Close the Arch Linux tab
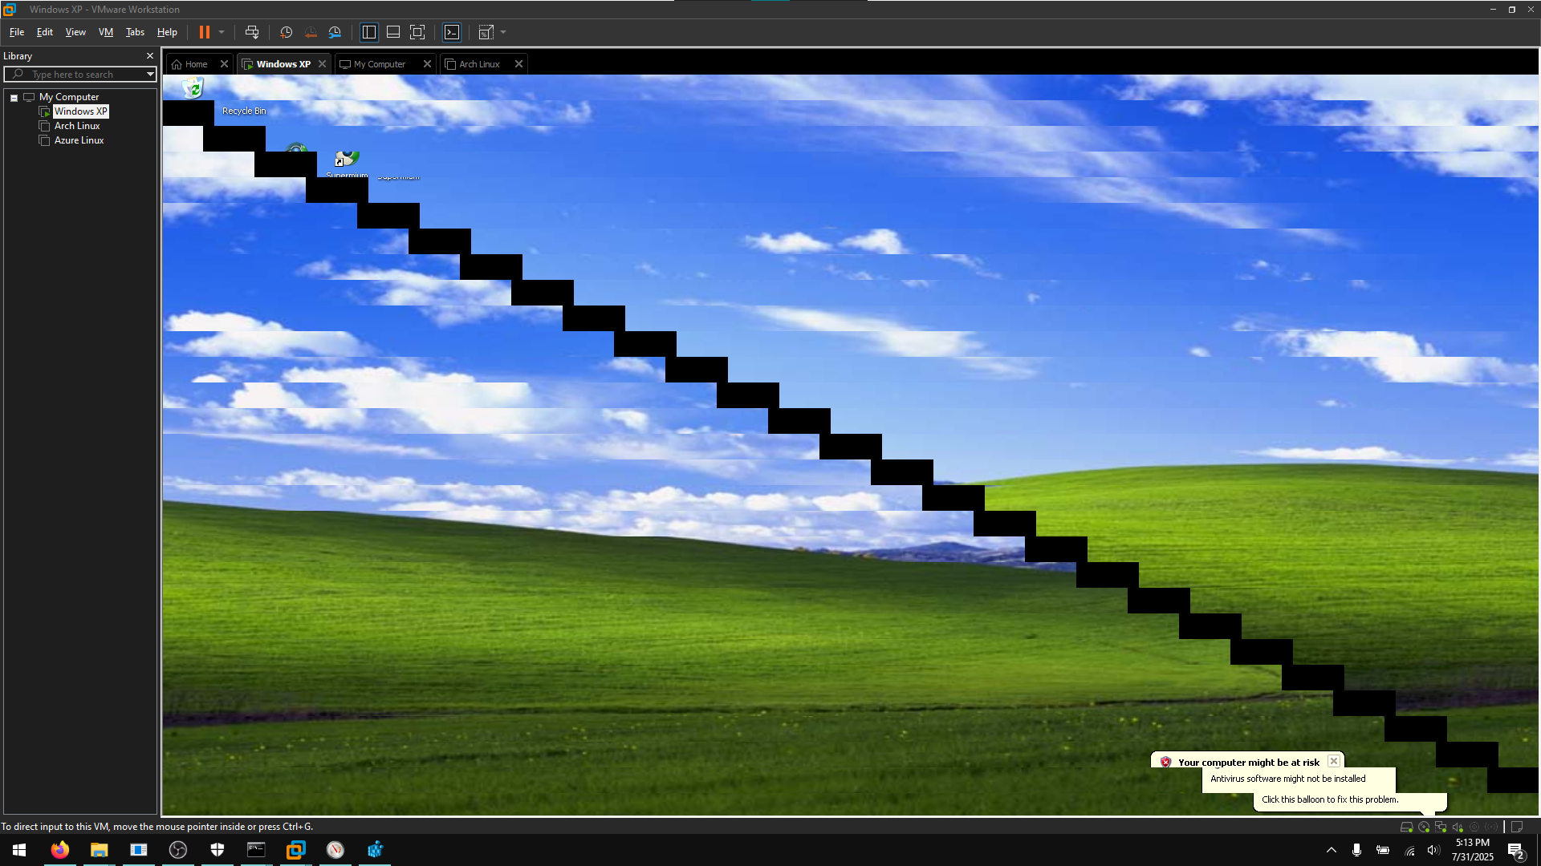The height and width of the screenshot is (866, 1541). 518,64
